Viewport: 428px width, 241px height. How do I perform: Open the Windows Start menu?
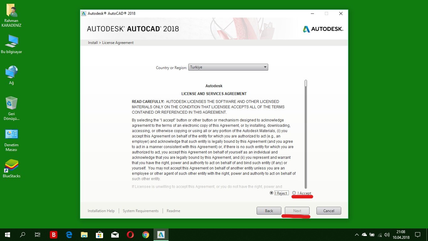pos(8,235)
